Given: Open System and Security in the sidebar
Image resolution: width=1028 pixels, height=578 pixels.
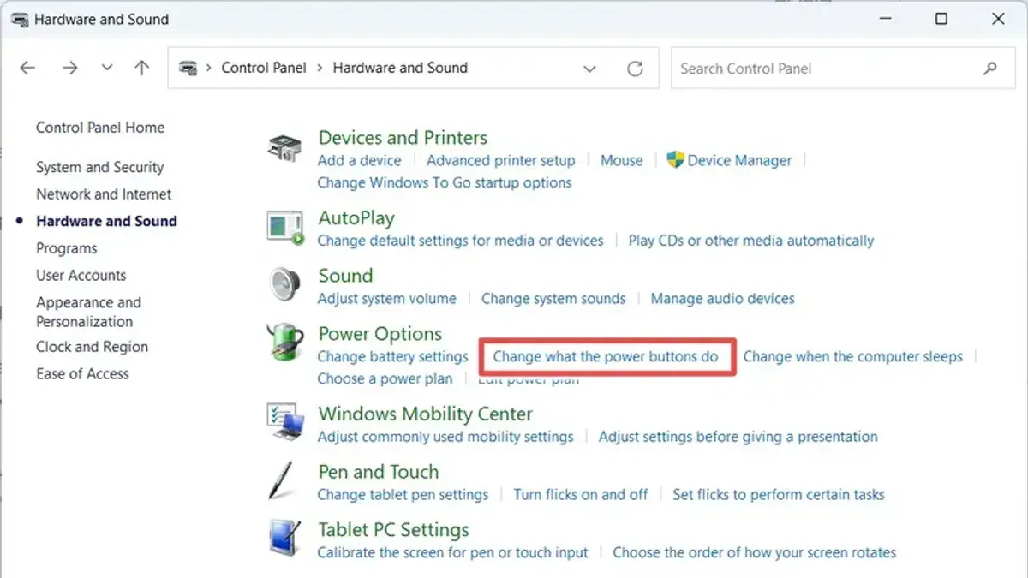Looking at the screenshot, I should 99,167.
